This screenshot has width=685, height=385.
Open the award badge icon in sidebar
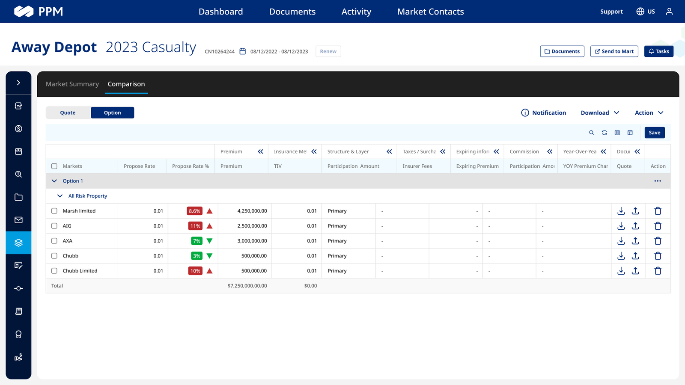[18, 334]
